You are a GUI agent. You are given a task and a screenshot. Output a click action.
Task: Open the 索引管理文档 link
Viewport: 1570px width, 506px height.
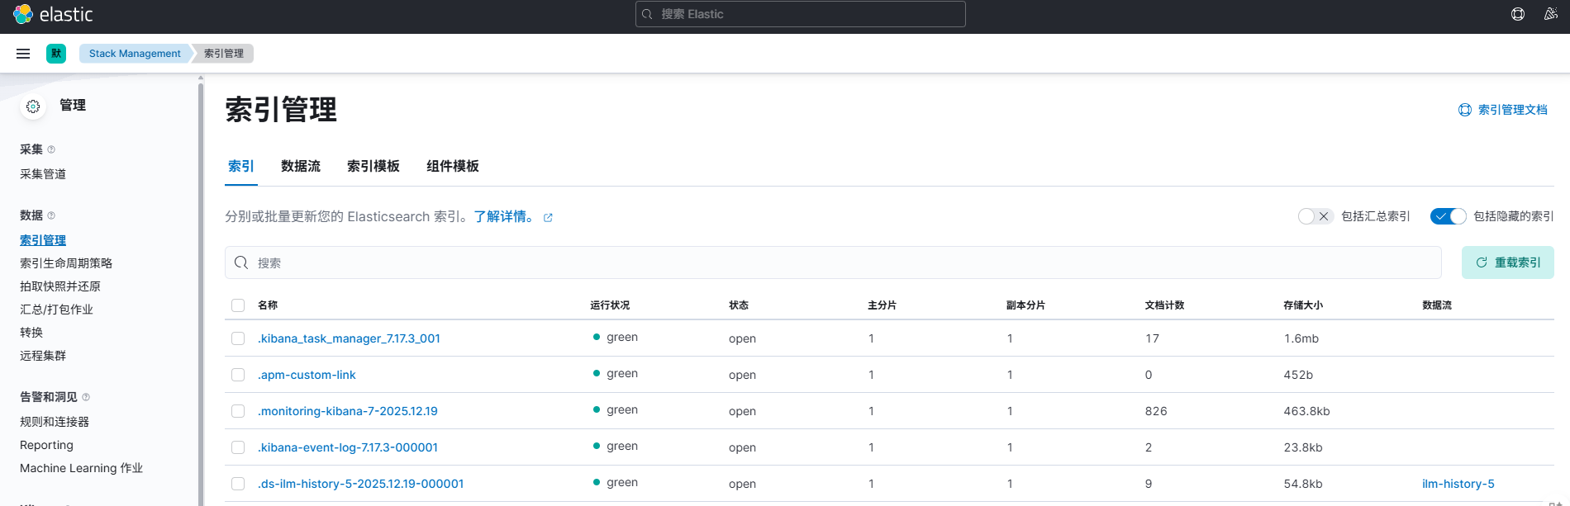coord(1503,110)
